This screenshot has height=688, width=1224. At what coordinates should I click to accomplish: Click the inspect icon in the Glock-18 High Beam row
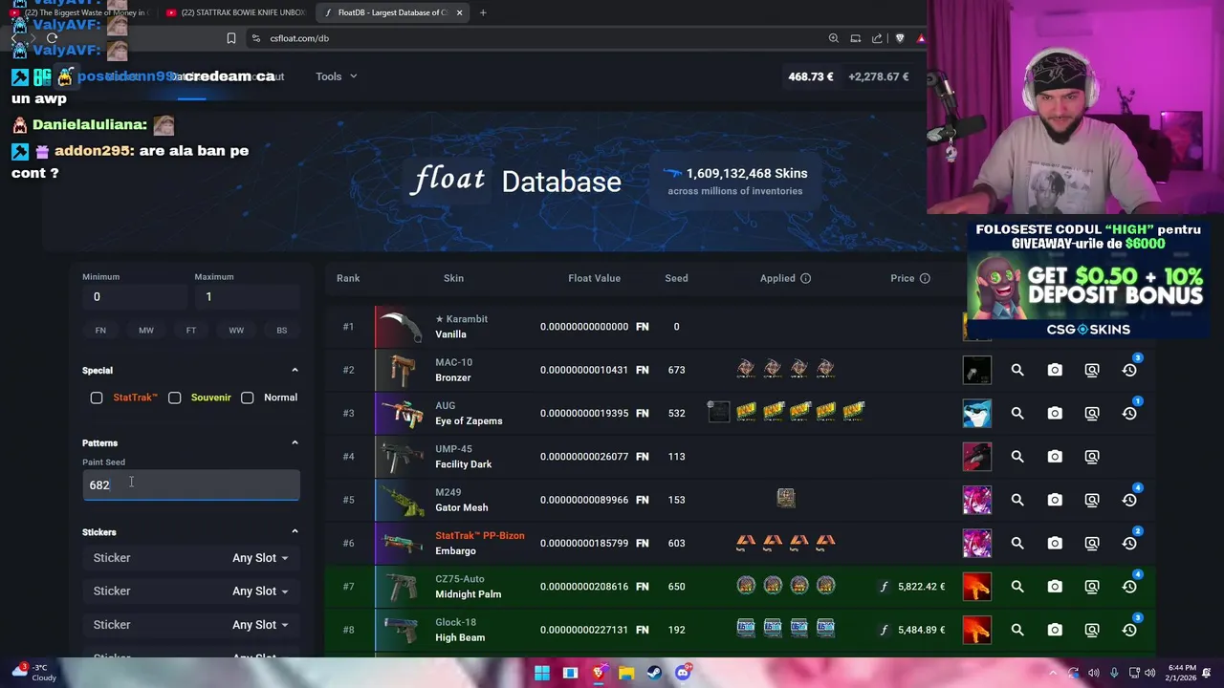click(1092, 630)
